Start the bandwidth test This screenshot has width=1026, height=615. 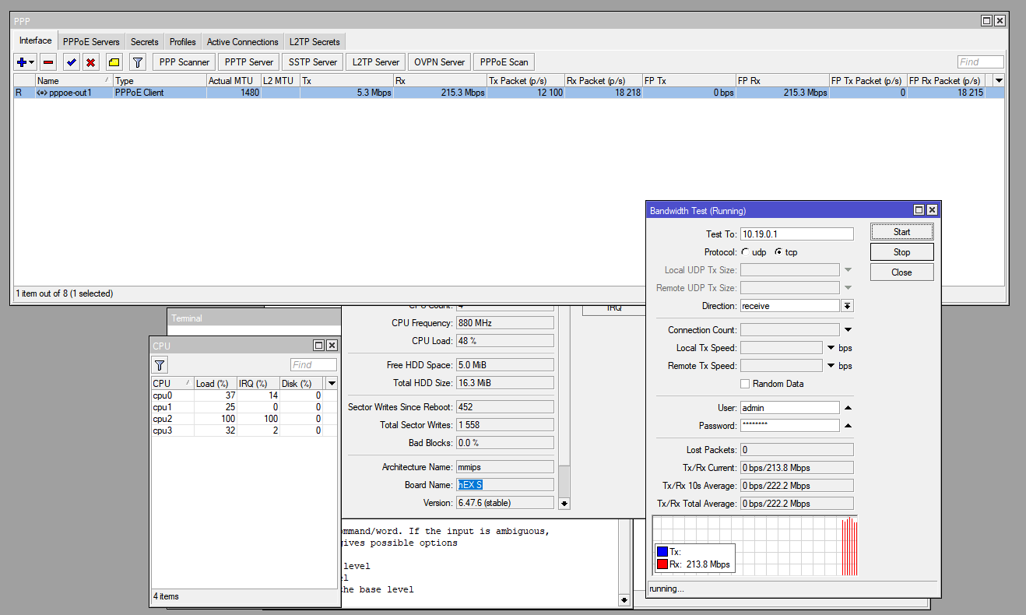point(901,232)
